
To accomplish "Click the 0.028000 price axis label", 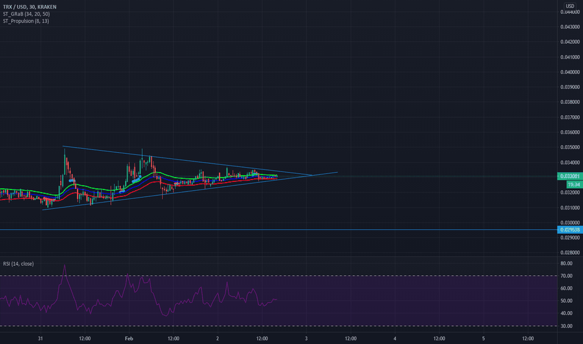I will pos(570,253).
